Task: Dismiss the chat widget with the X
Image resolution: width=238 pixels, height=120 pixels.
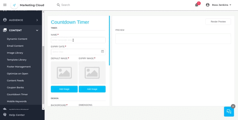Action: (233, 106)
